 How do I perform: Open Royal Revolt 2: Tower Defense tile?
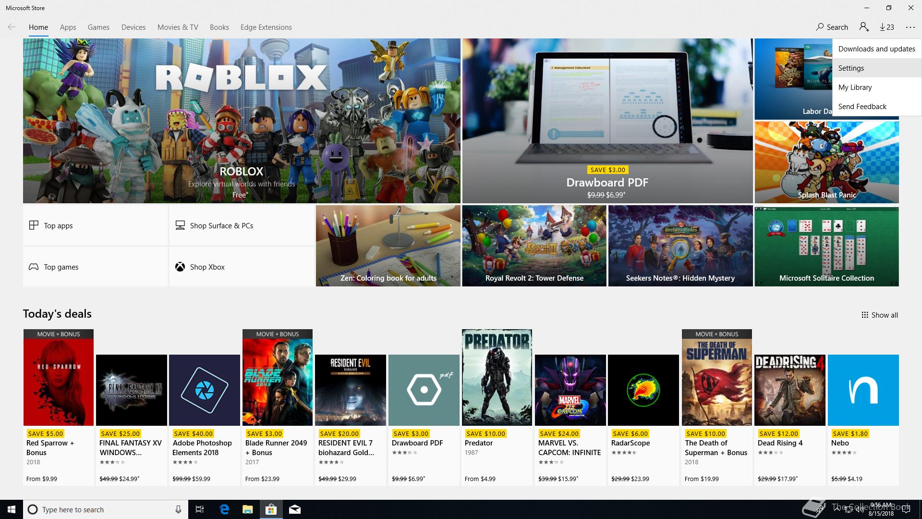click(x=534, y=246)
